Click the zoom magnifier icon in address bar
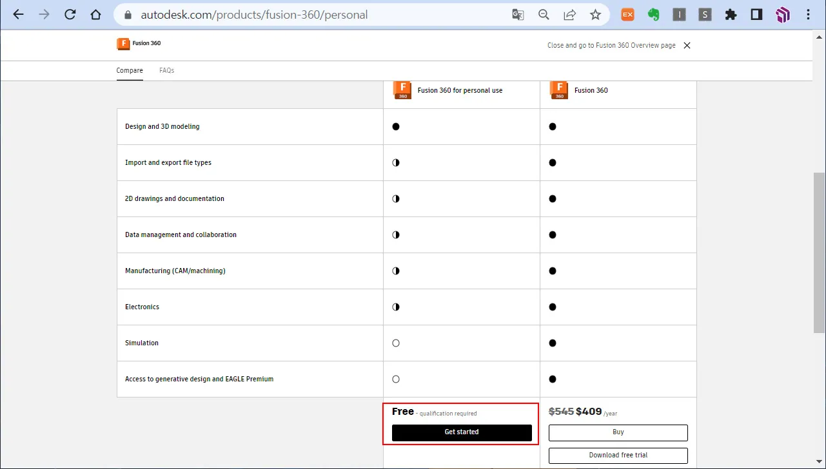The width and height of the screenshot is (826, 469). tap(544, 14)
